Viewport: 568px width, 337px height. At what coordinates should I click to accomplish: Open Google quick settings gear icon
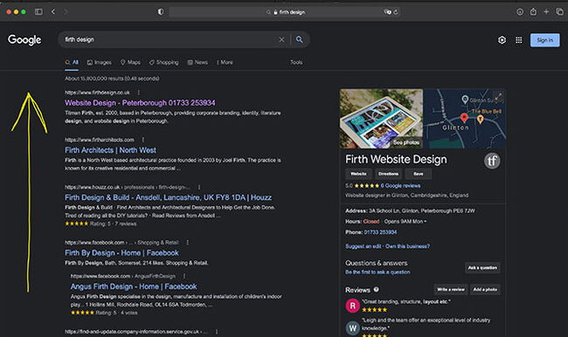point(502,40)
